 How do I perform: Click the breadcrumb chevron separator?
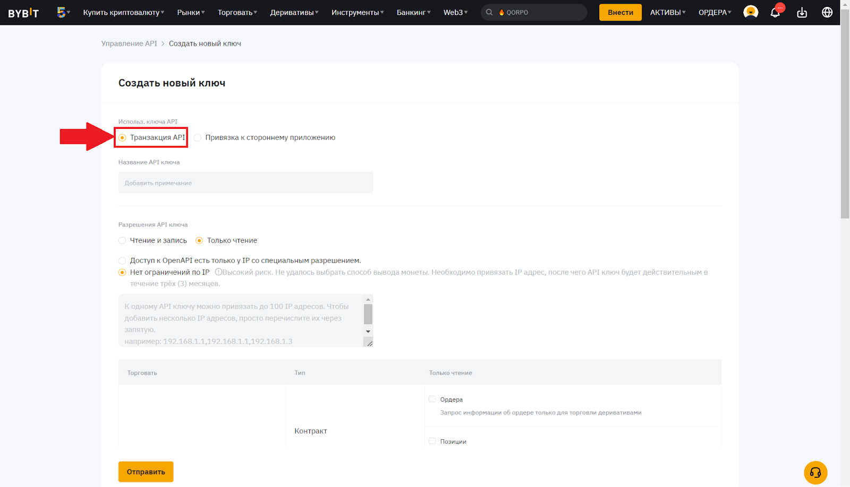(163, 44)
